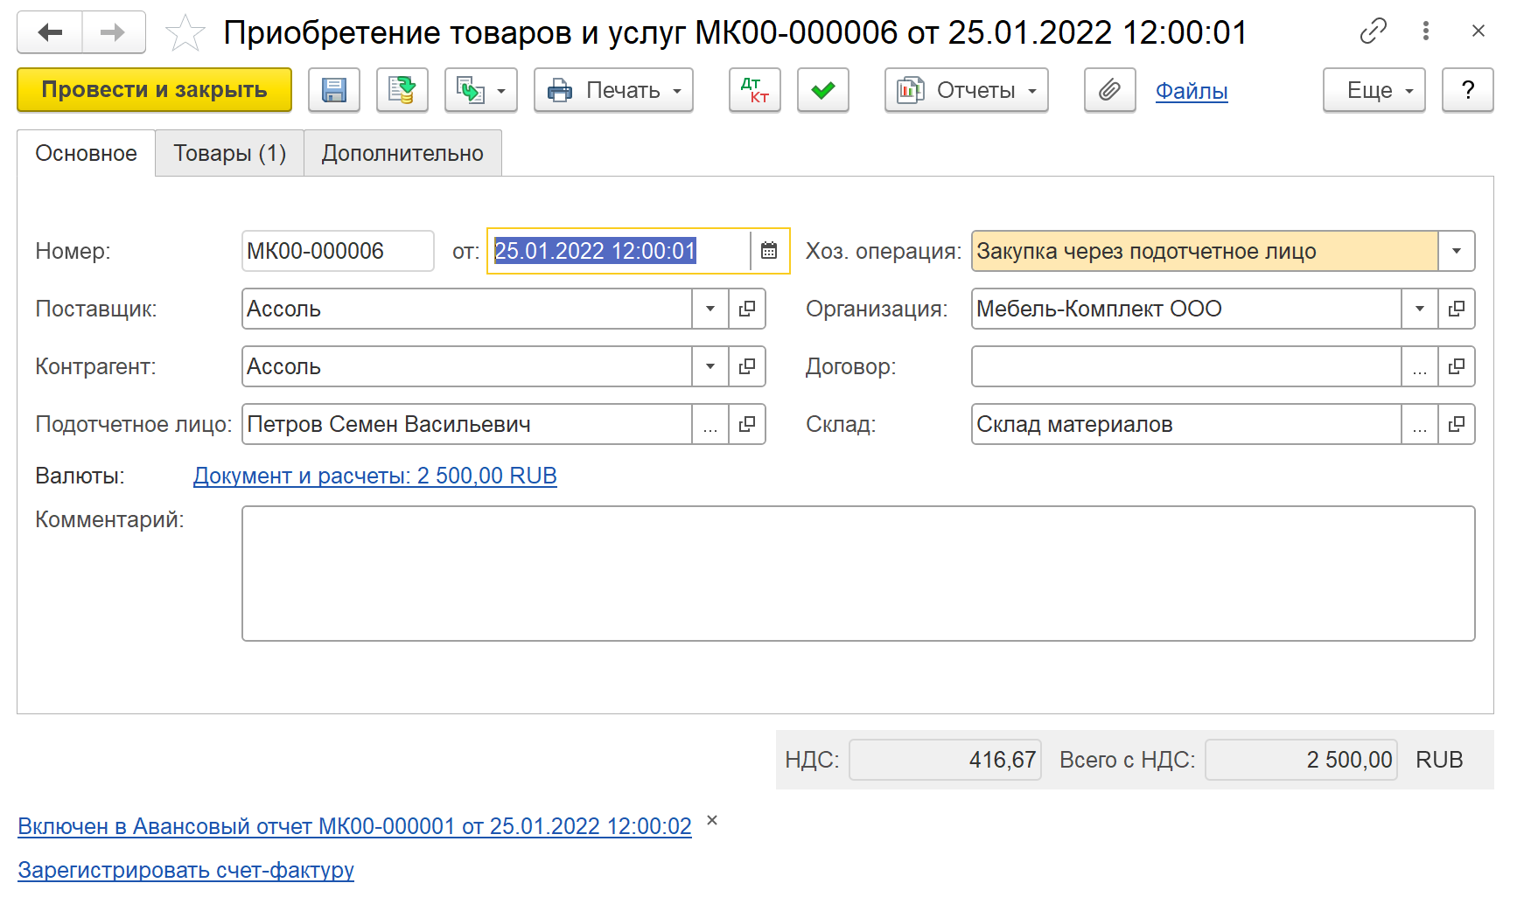Click the save document diskette icon
This screenshot has width=1517, height=904.
[x=333, y=90]
